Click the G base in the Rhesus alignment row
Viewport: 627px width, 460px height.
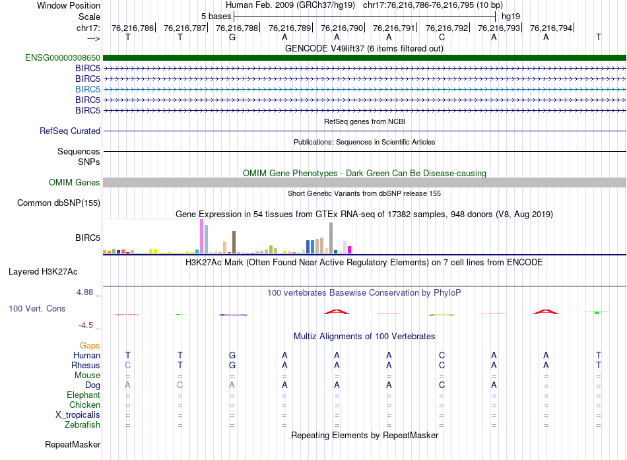pos(232,365)
